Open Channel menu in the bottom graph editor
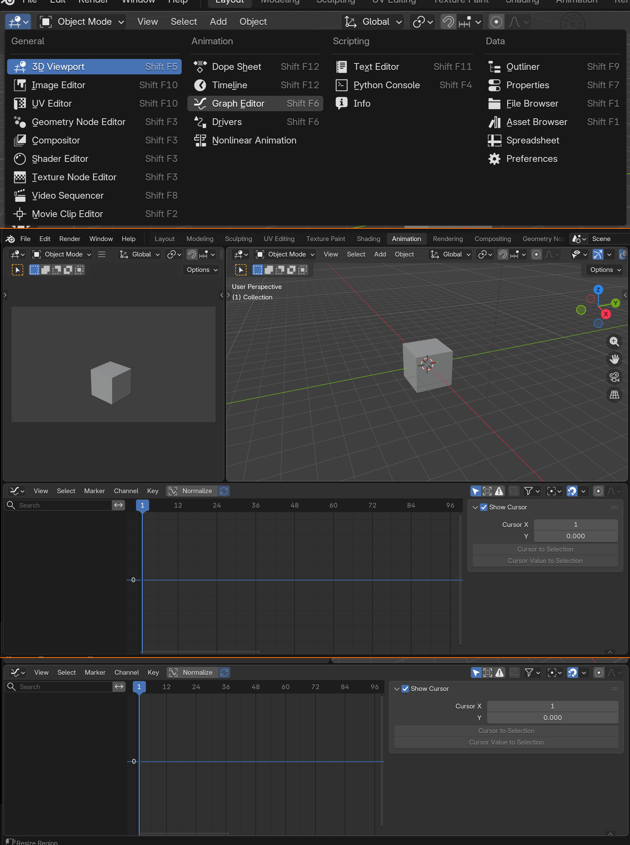The height and width of the screenshot is (845, 630). (126, 673)
